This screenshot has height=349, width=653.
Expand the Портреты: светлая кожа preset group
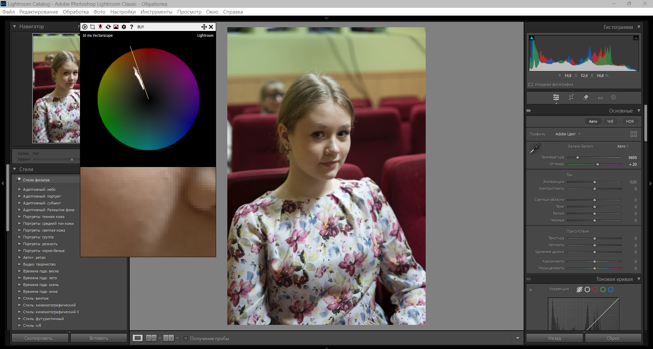click(19, 230)
